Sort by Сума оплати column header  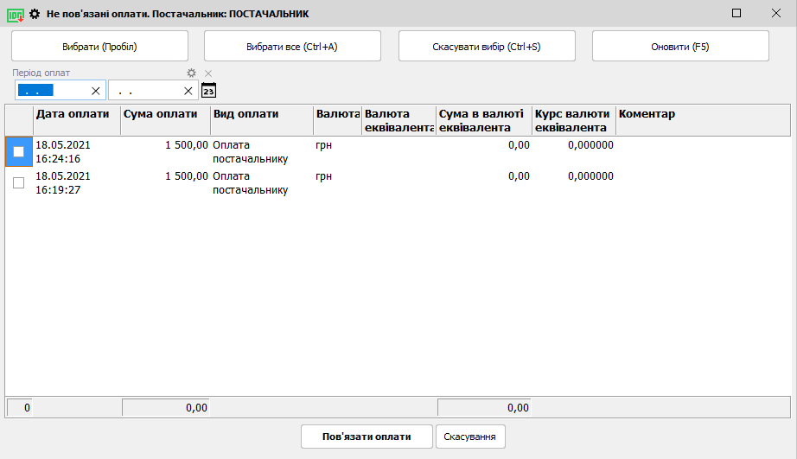(166, 120)
